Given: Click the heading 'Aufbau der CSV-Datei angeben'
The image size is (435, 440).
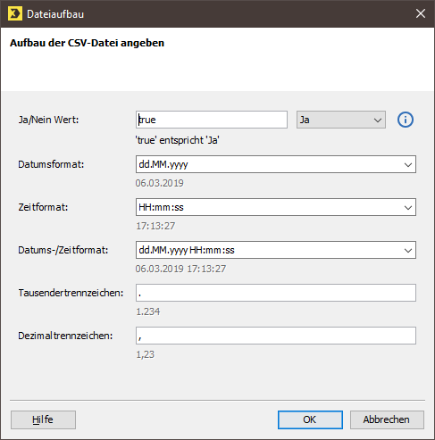Looking at the screenshot, I should (x=87, y=43).
